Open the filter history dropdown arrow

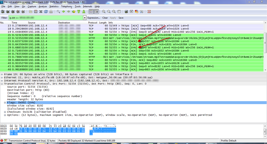(84, 18)
